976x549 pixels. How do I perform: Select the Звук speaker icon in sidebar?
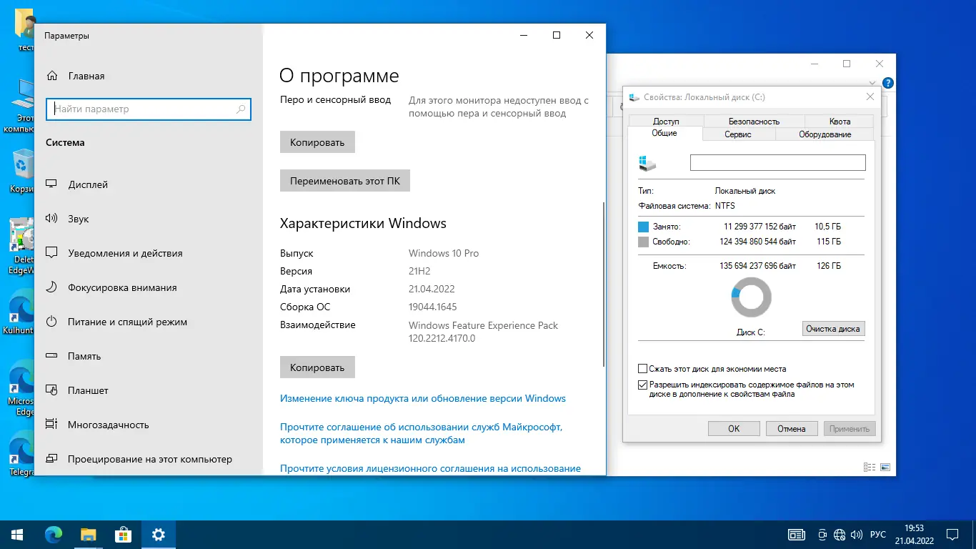click(51, 219)
